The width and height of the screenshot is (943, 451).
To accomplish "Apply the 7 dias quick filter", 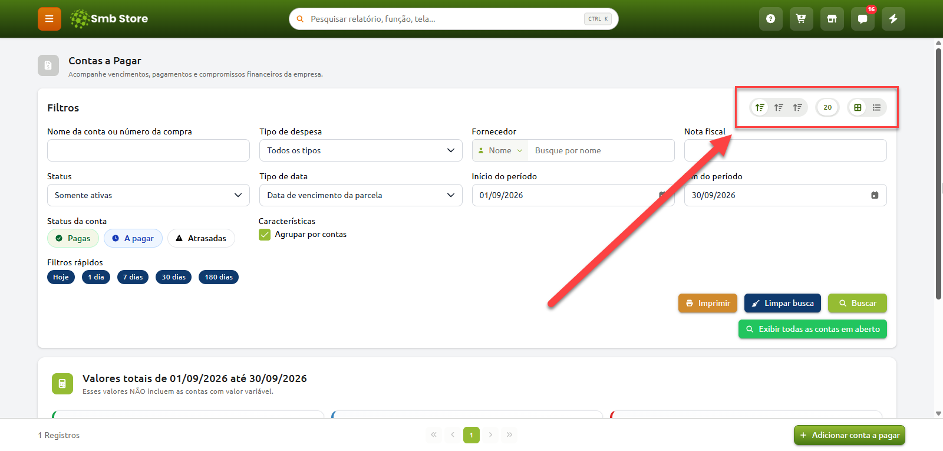I will pos(133,277).
